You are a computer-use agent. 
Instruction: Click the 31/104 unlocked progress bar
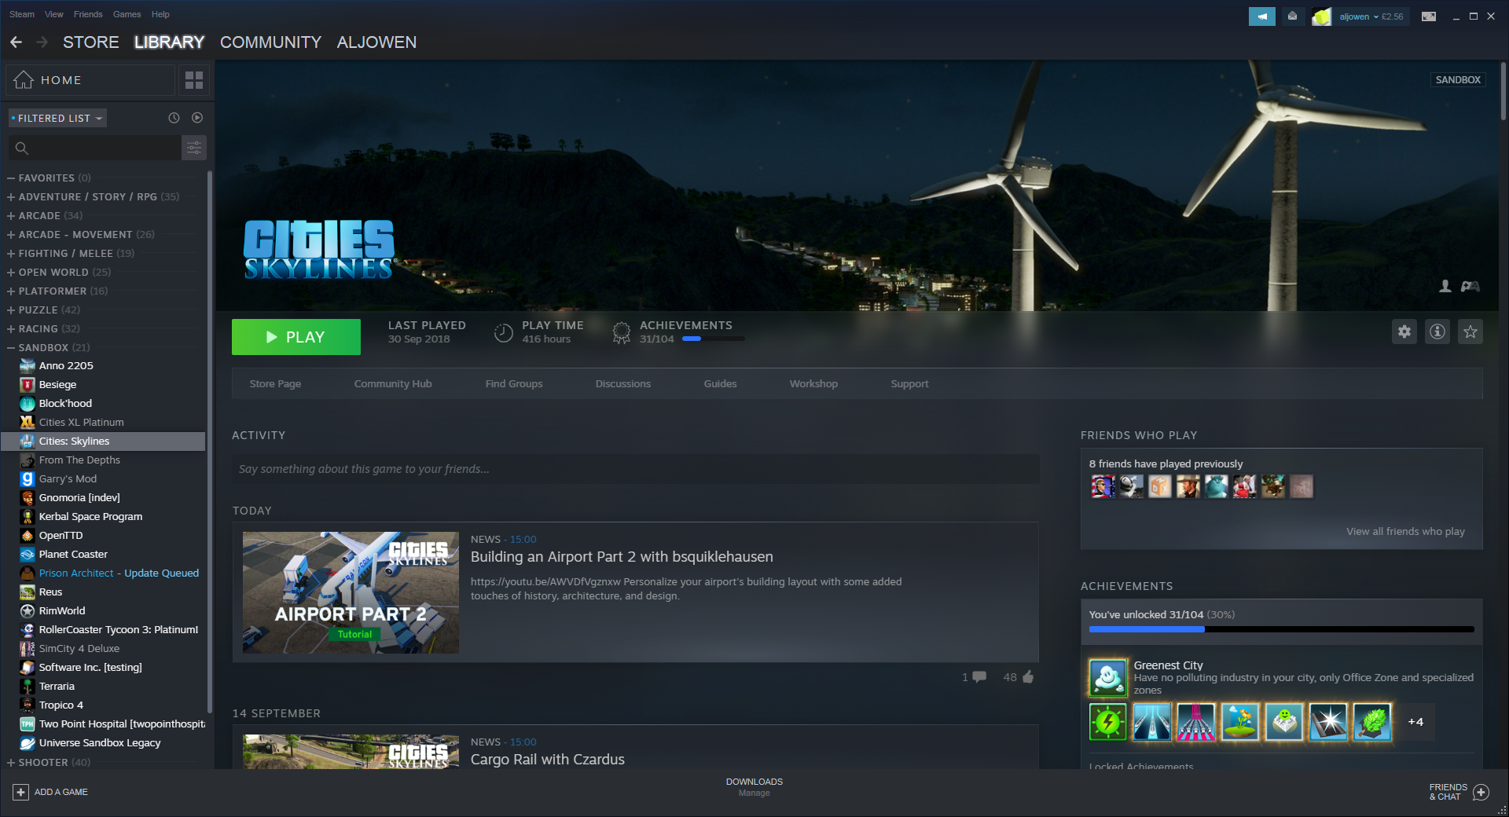tap(1281, 629)
